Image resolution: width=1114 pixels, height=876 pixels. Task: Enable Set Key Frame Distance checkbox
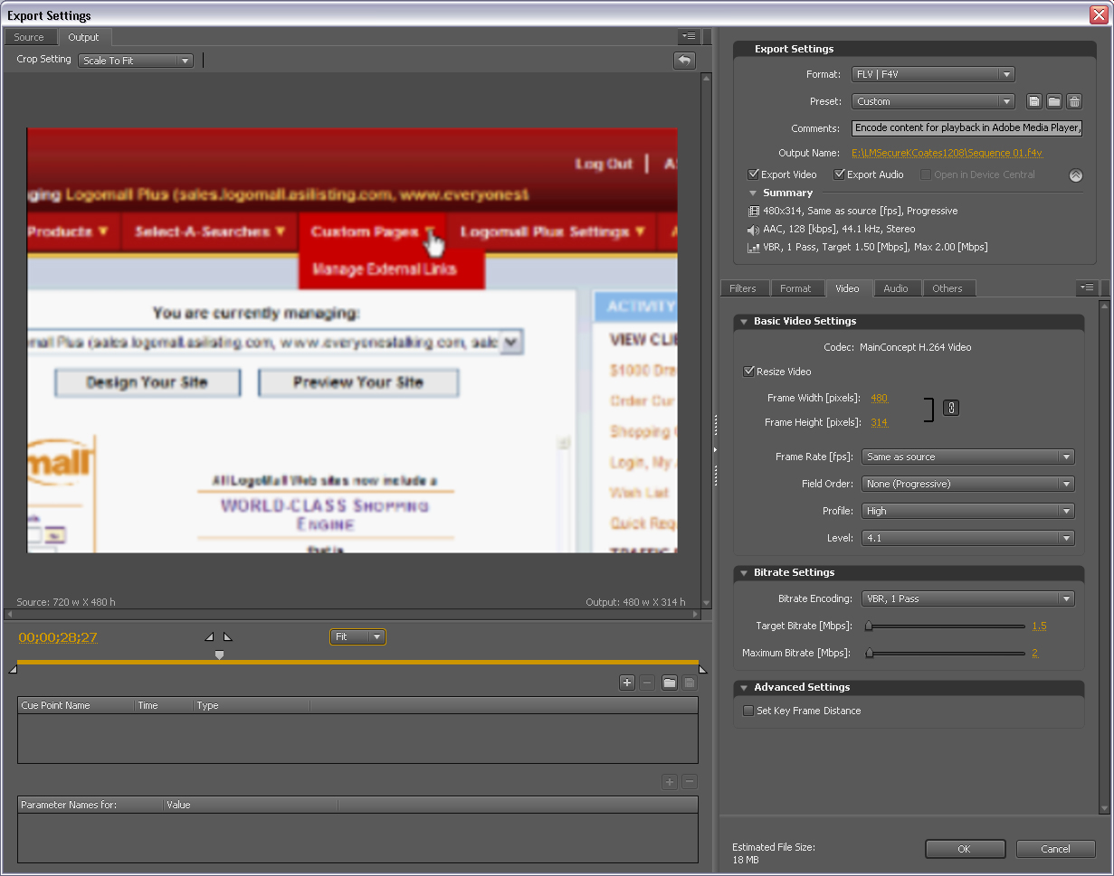coord(748,711)
